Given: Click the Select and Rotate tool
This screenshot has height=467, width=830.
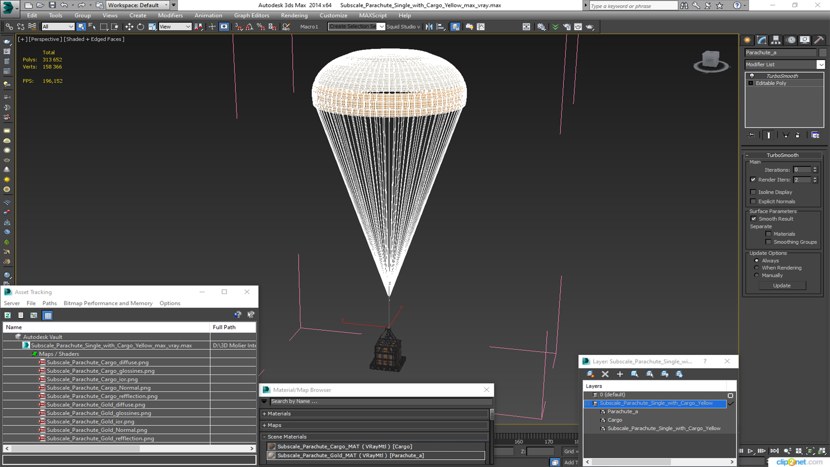Looking at the screenshot, I should pyautogui.click(x=140, y=27).
